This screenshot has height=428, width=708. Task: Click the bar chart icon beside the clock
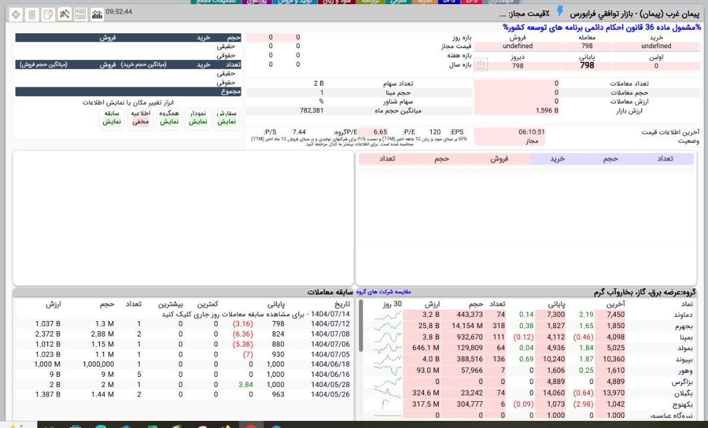(x=96, y=13)
